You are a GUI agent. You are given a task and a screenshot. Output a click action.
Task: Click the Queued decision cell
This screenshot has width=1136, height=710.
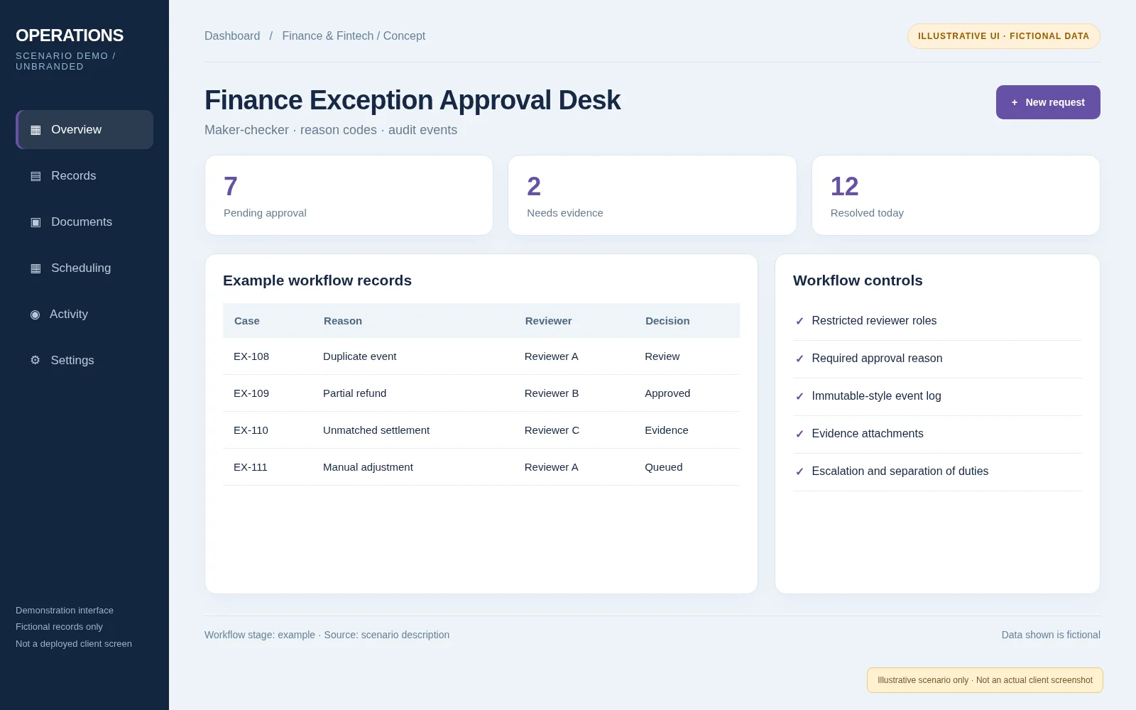[x=664, y=467]
